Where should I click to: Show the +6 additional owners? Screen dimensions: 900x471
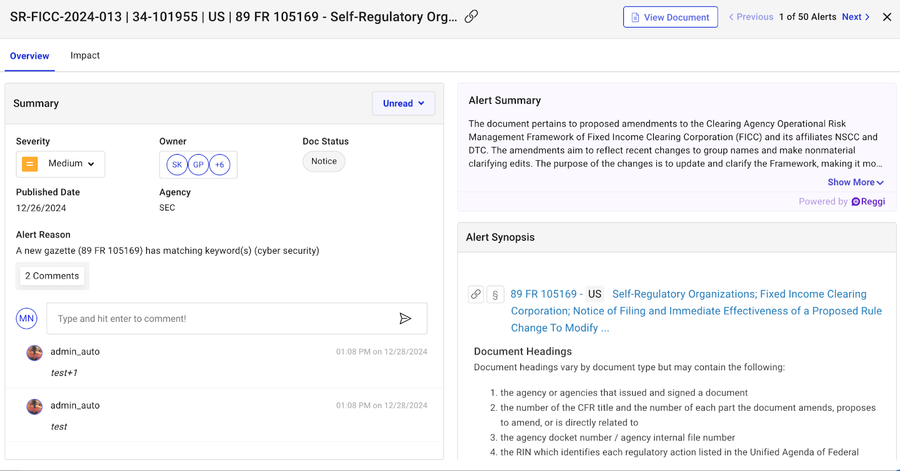219,165
